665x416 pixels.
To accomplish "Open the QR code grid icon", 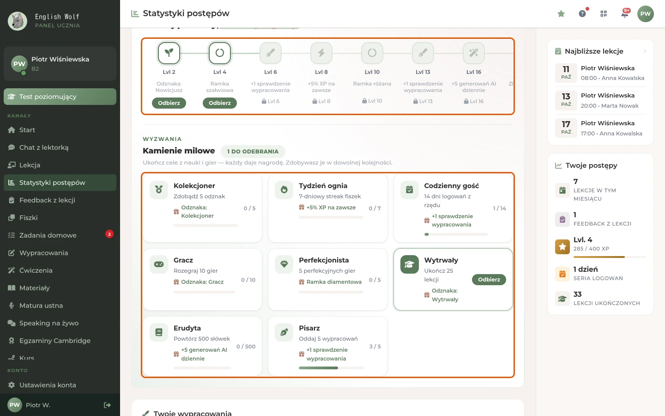I will pos(604,14).
